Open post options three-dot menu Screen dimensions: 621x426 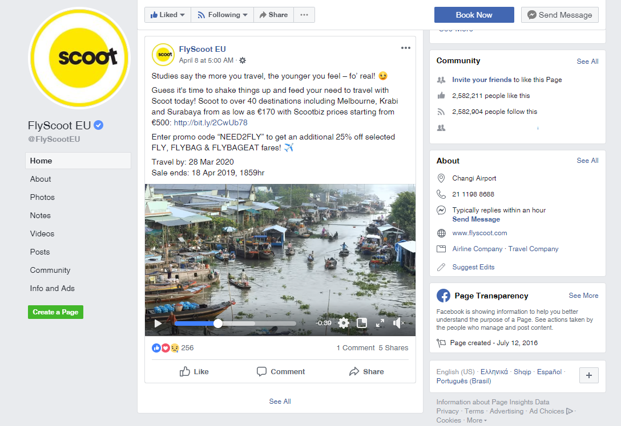pos(406,48)
